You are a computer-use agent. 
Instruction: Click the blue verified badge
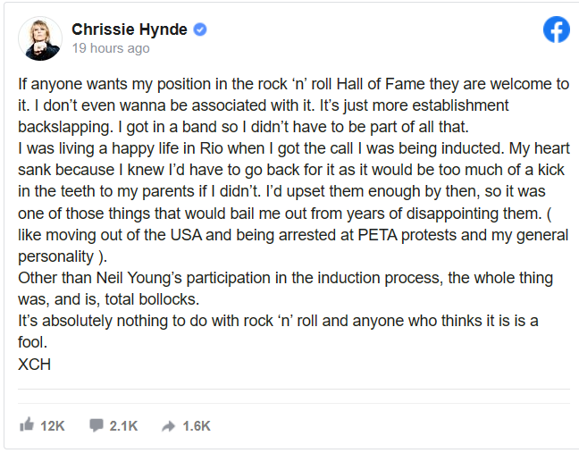(x=200, y=29)
